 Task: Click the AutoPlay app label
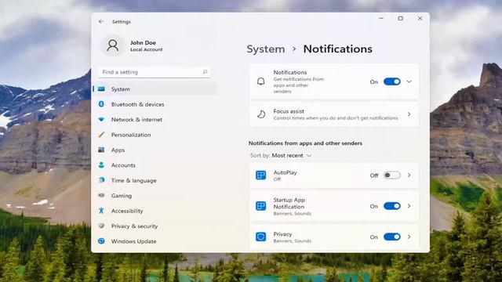click(x=285, y=172)
